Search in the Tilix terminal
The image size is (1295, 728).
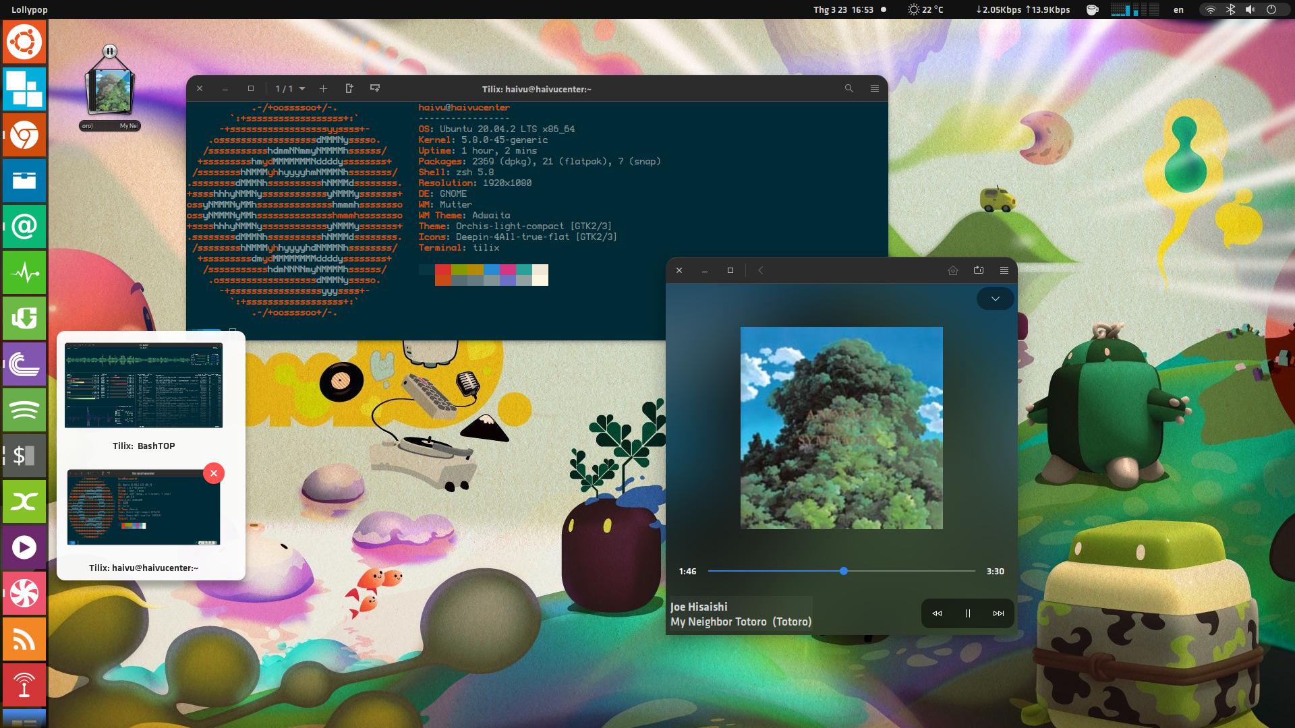point(849,89)
